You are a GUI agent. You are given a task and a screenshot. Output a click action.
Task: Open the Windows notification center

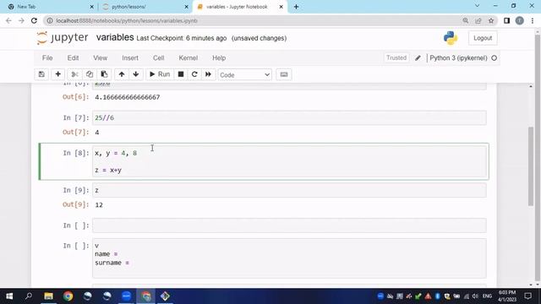click(527, 296)
